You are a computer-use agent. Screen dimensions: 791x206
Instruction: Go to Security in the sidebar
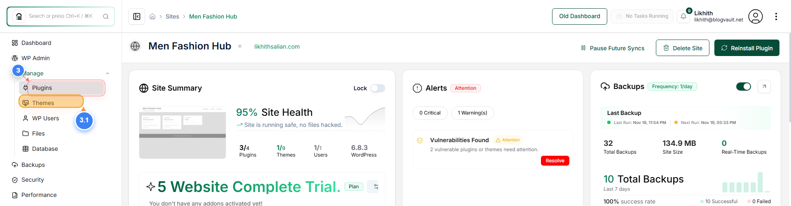click(x=28, y=180)
